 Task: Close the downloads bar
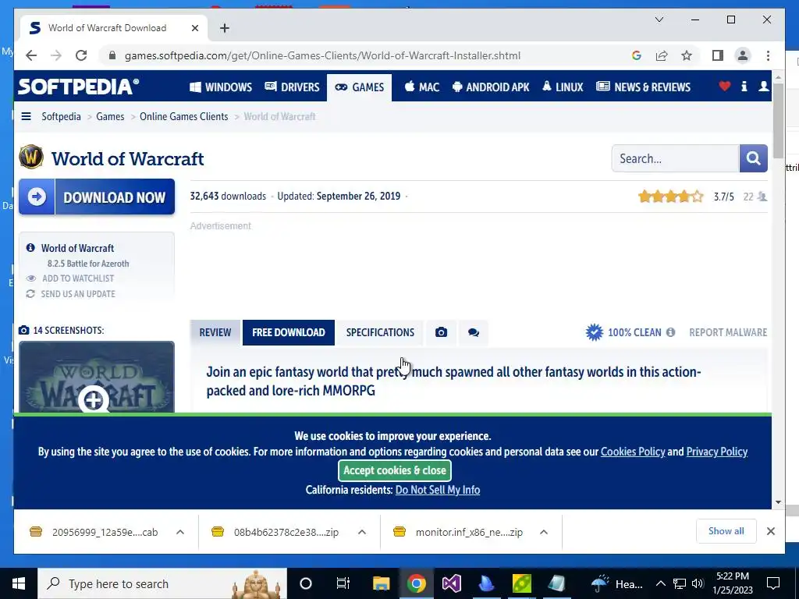[x=771, y=531]
